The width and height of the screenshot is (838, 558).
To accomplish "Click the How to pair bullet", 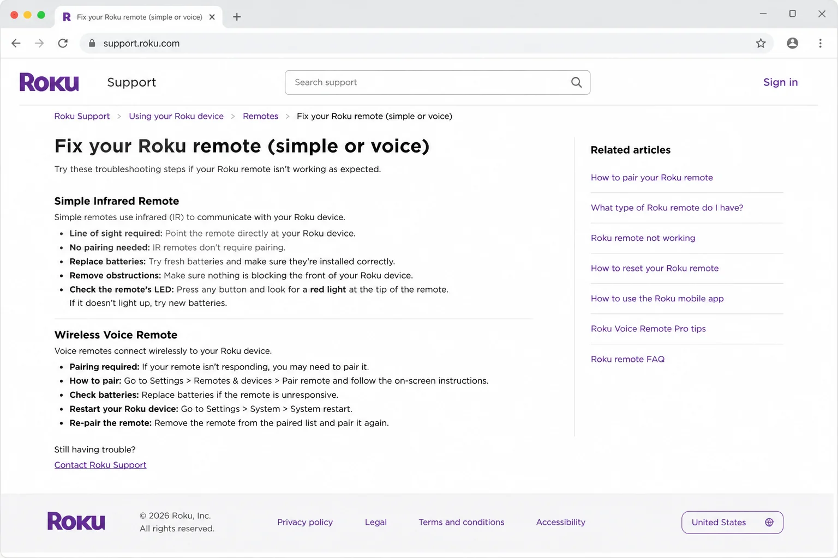I will (279, 381).
